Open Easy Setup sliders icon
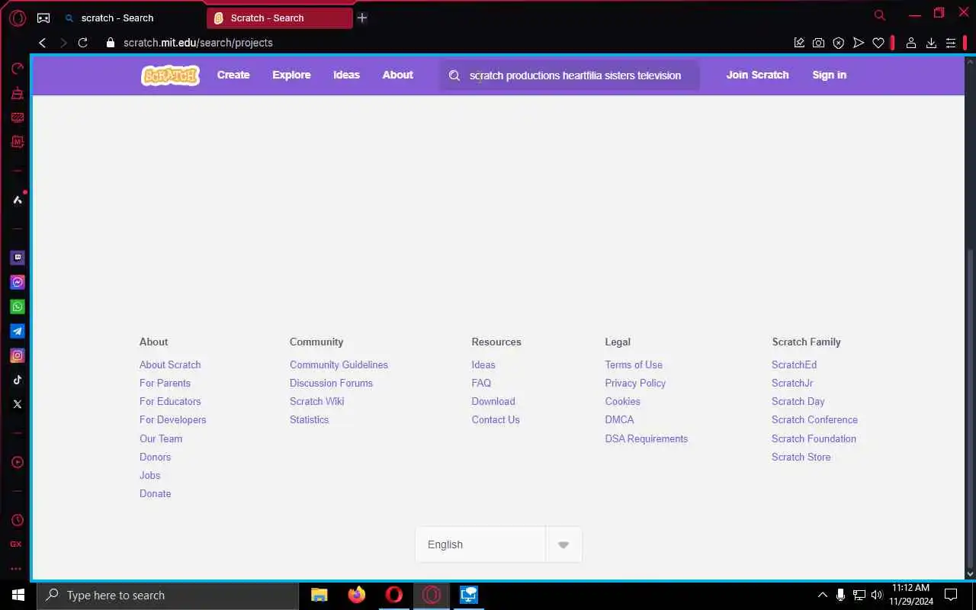 [951, 43]
